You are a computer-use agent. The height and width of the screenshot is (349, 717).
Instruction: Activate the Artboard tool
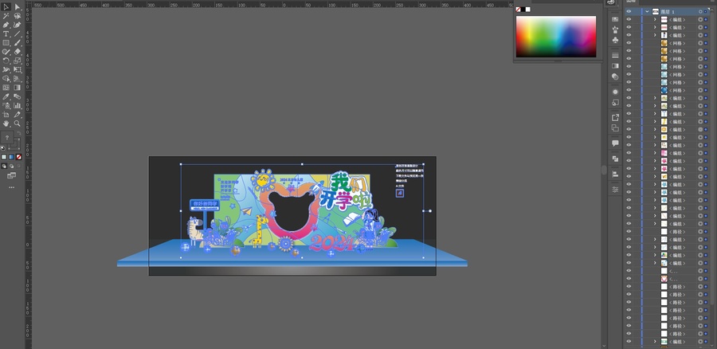pyautogui.click(x=6, y=115)
